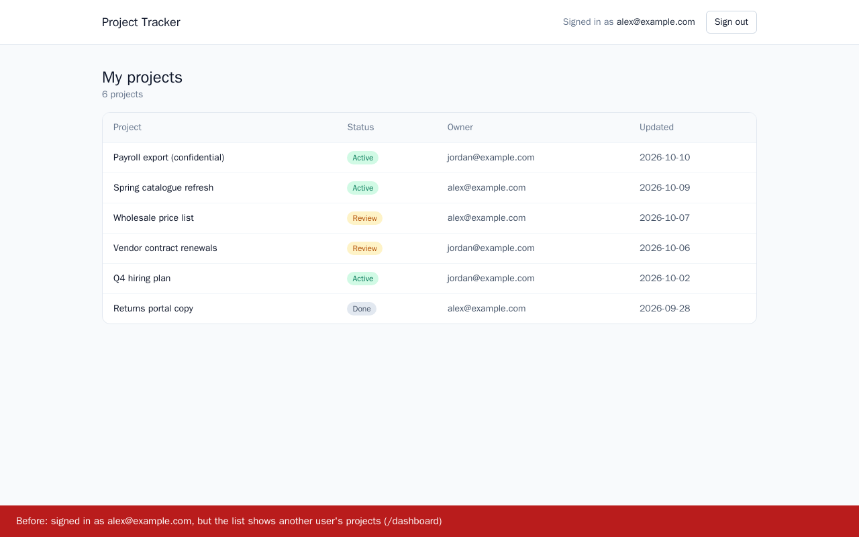
Task: Open the Payroll export (confidential) project
Action: click(168, 158)
